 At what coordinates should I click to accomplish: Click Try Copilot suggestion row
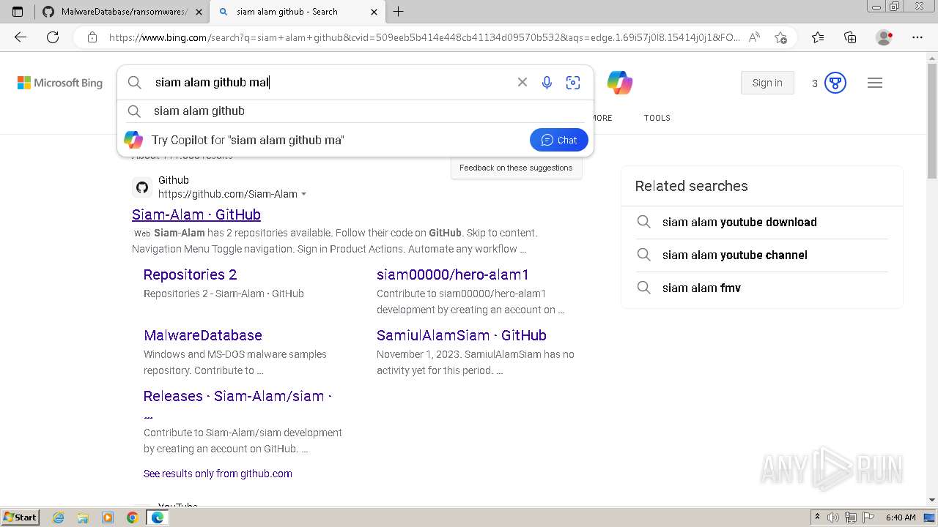(x=355, y=140)
